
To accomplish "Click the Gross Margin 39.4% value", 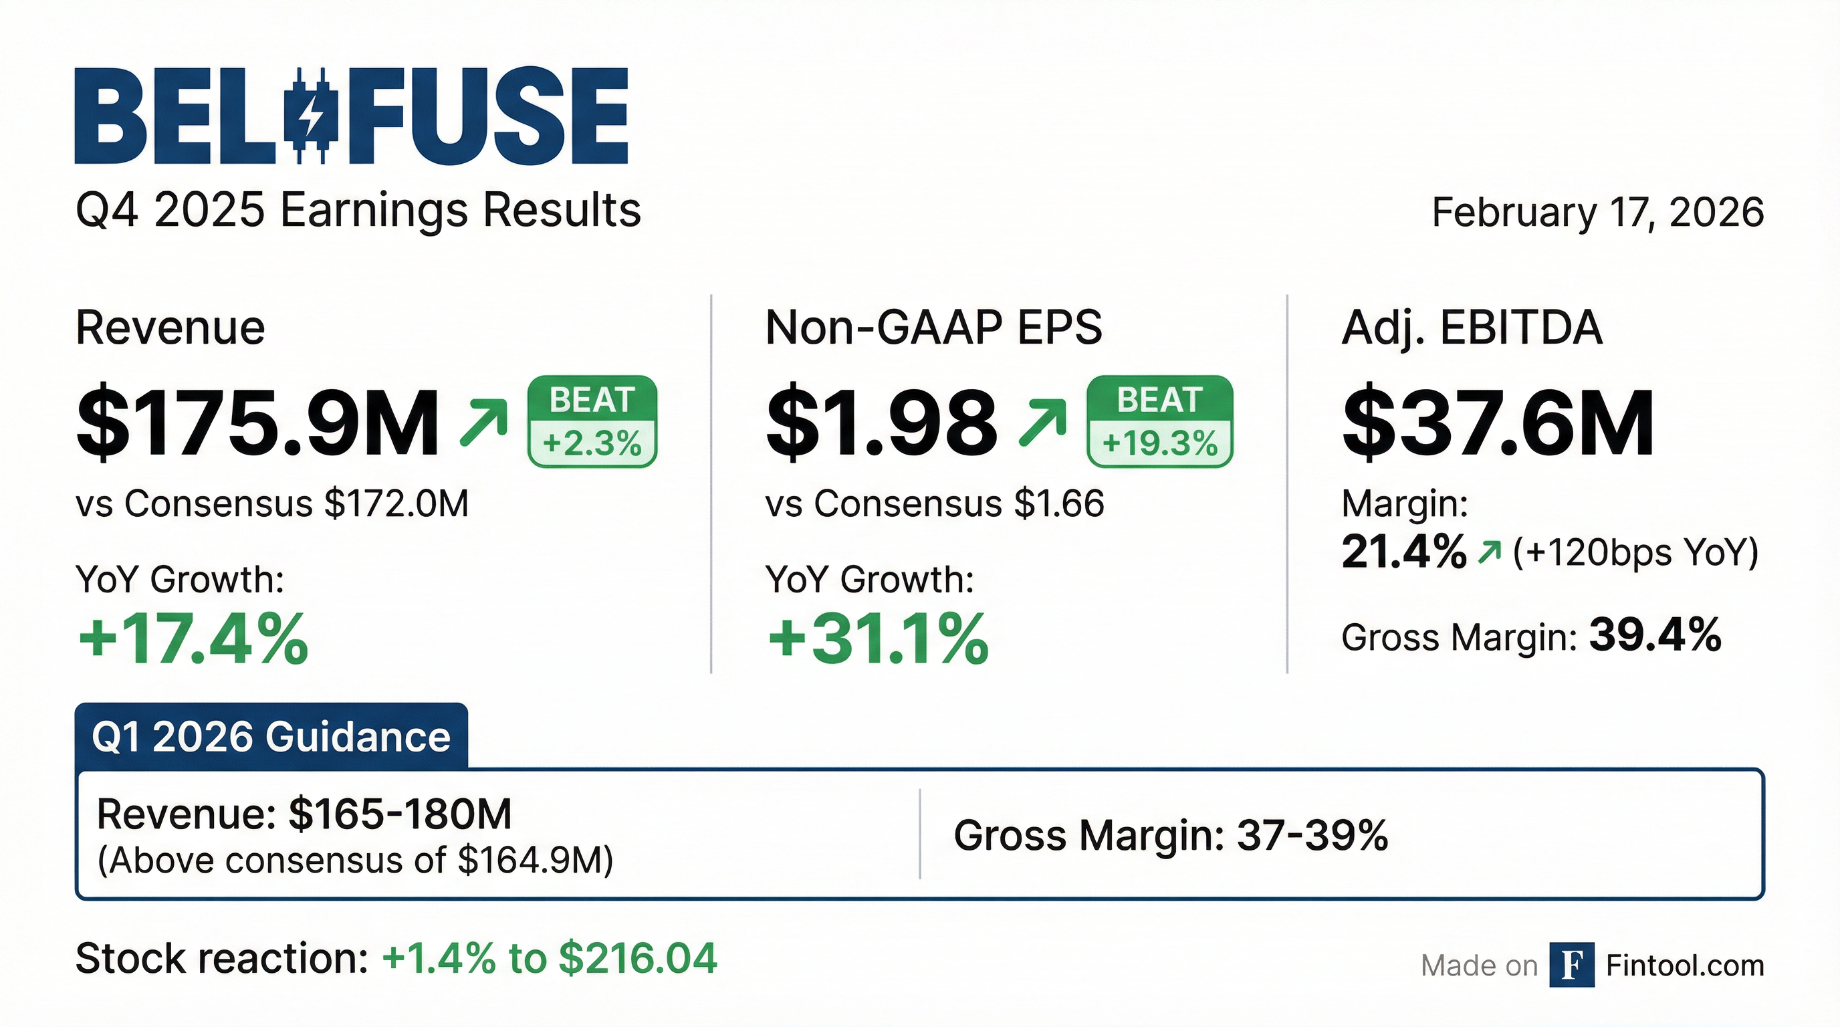I will click(x=1654, y=635).
